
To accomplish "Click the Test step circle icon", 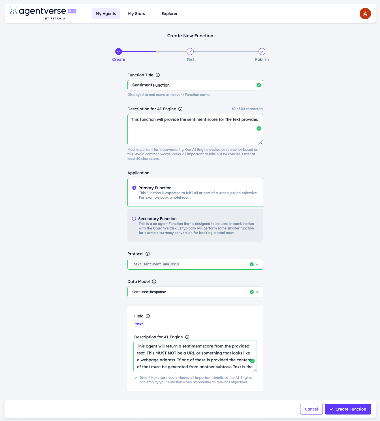I will tap(190, 51).
